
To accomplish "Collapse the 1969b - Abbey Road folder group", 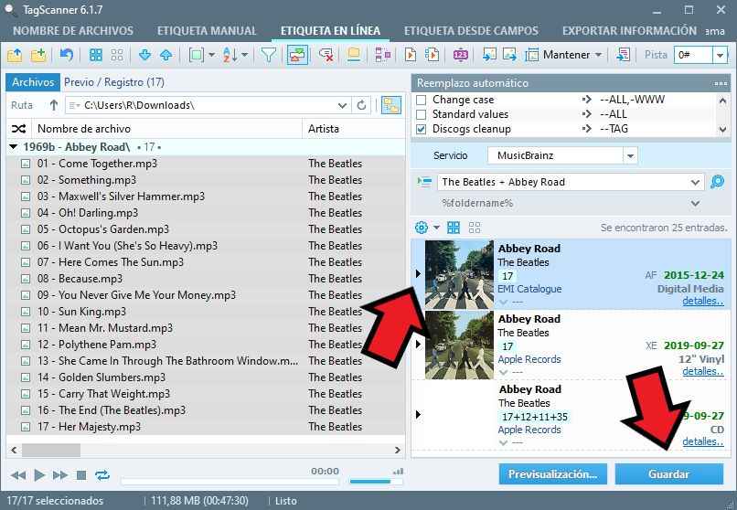I will coord(13,147).
